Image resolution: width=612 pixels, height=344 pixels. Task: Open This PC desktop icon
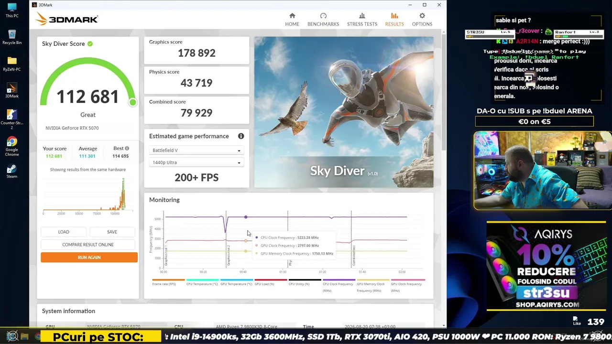point(12,10)
